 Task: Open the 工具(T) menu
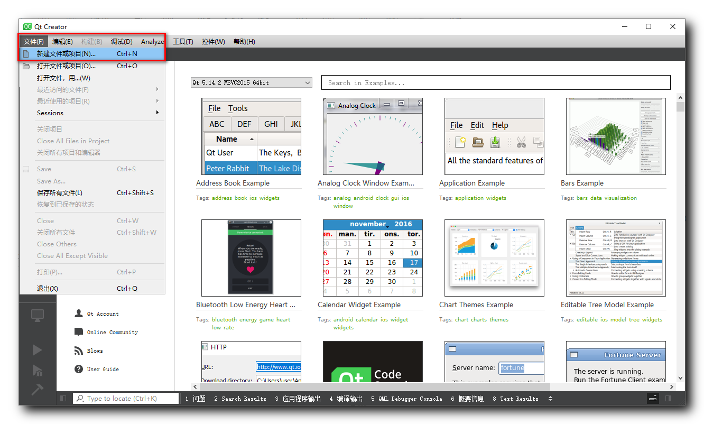(183, 42)
